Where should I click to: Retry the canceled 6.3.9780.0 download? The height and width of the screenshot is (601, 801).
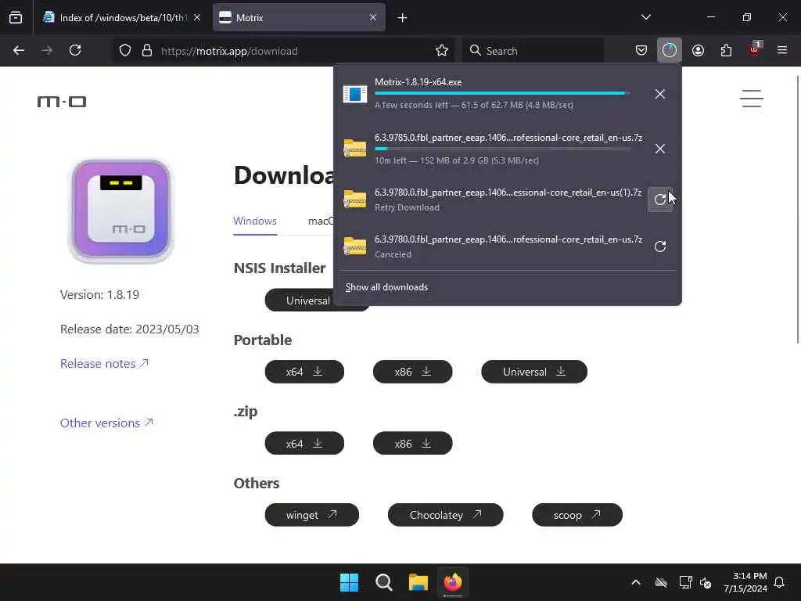tap(660, 247)
